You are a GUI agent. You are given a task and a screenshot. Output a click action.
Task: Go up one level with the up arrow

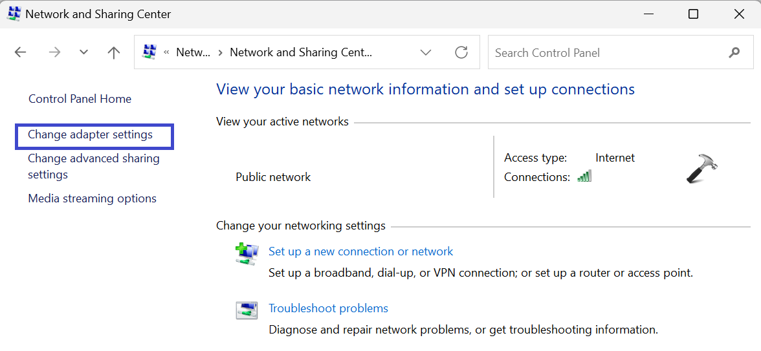(114, 53)
